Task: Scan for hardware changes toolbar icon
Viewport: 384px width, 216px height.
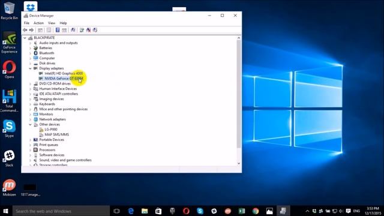Action: [x=73, y=30]
